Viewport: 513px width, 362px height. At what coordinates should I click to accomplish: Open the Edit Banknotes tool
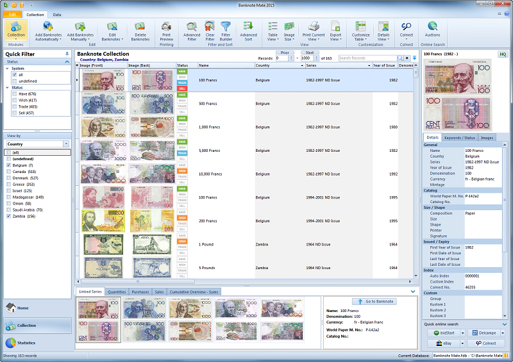112,31
